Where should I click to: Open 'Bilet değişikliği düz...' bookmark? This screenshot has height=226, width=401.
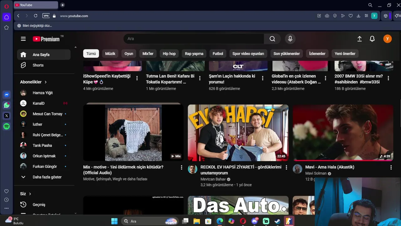point(34,26)
